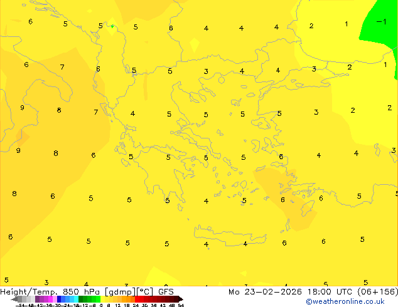Click the "-42" legend tick label
Viewport: 398px width, 307px height.
click(x=39, y=306)
